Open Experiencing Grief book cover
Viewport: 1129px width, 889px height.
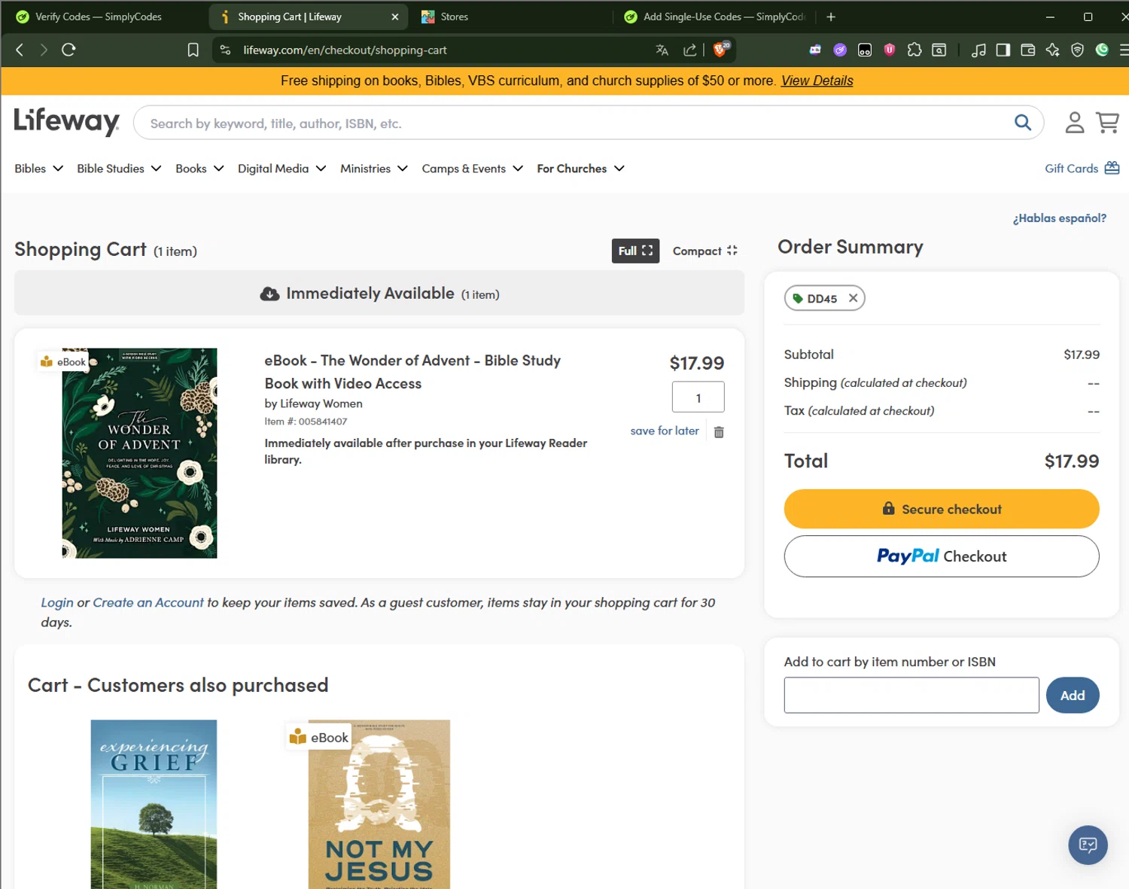click(x=154, y=804)
